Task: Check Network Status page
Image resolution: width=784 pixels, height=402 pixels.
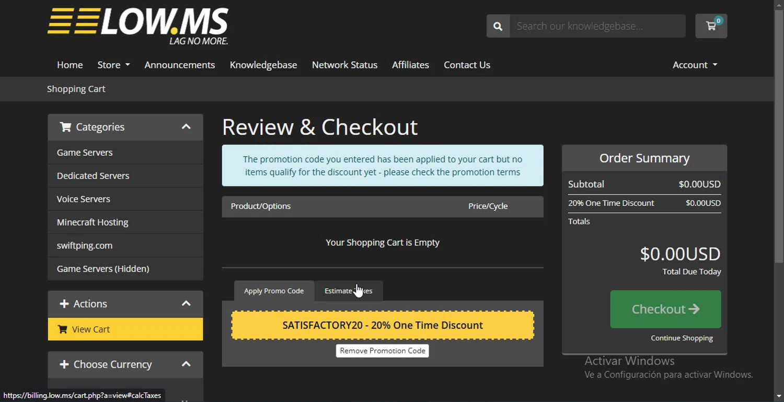Action: pyautogui.click(x=344, y=65)
